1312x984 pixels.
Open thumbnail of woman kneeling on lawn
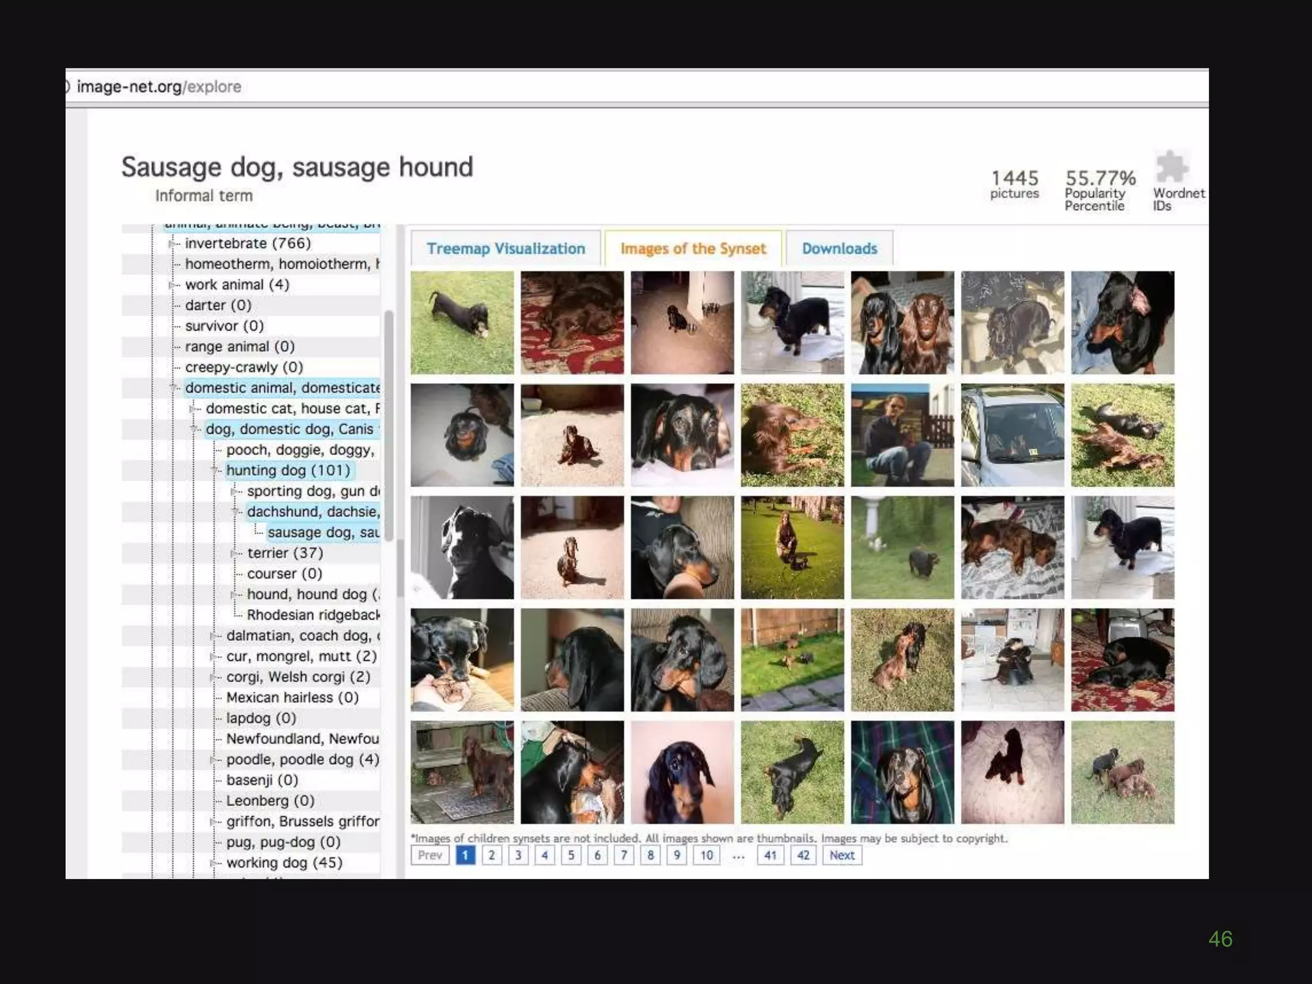pos(792,548)
